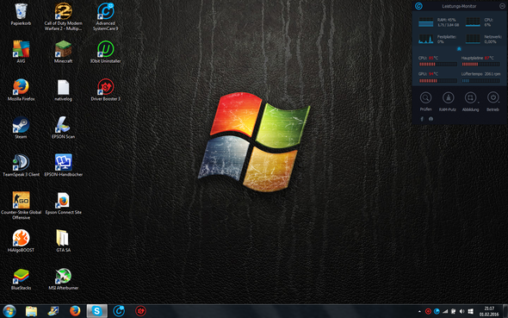Click the RAM usage graph

coord(426,22)
